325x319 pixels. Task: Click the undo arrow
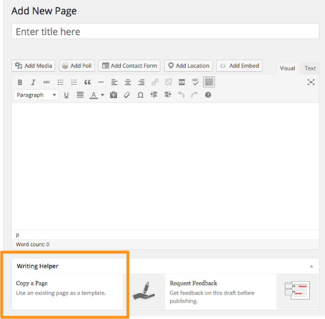pyautogui.click(x=181, y=95)
